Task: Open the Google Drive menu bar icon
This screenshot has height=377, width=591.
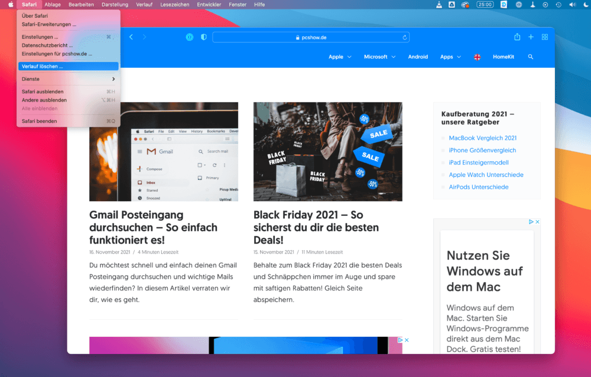Action: [452, 5]
